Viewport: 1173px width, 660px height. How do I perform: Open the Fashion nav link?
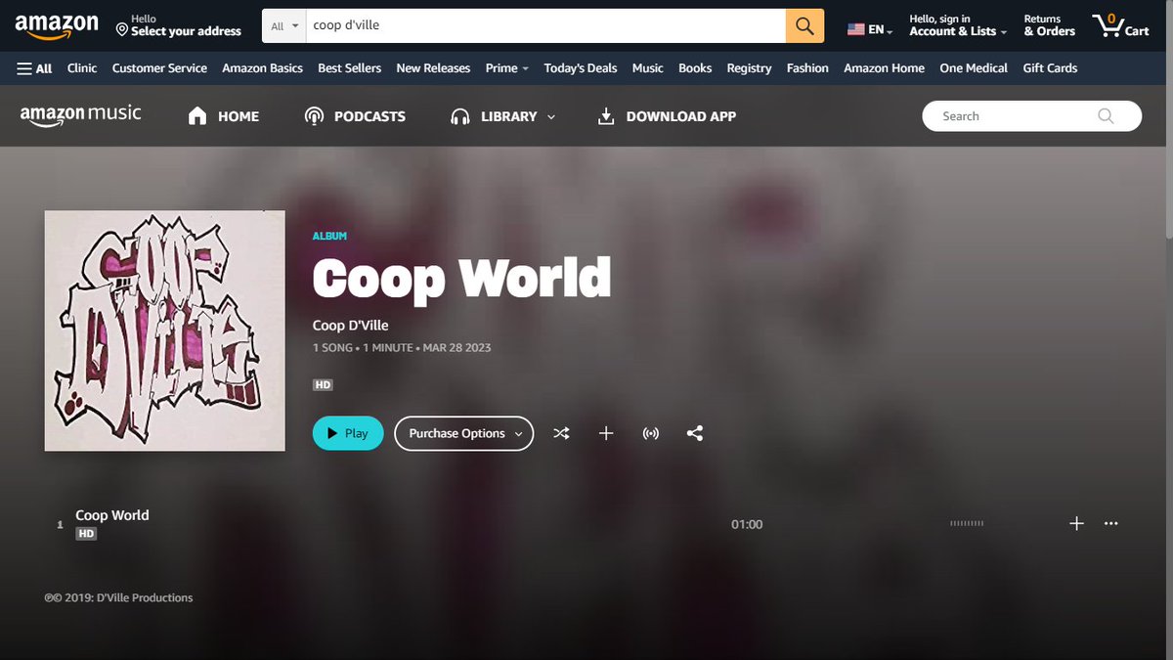click(807, 68)
